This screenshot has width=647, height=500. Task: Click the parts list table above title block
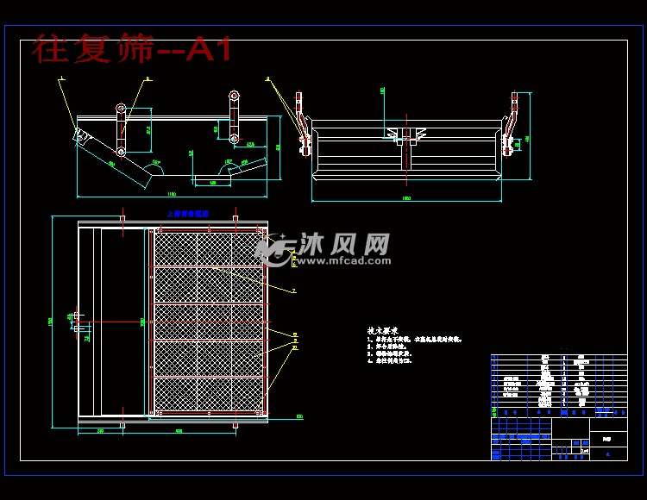(559, 386)
